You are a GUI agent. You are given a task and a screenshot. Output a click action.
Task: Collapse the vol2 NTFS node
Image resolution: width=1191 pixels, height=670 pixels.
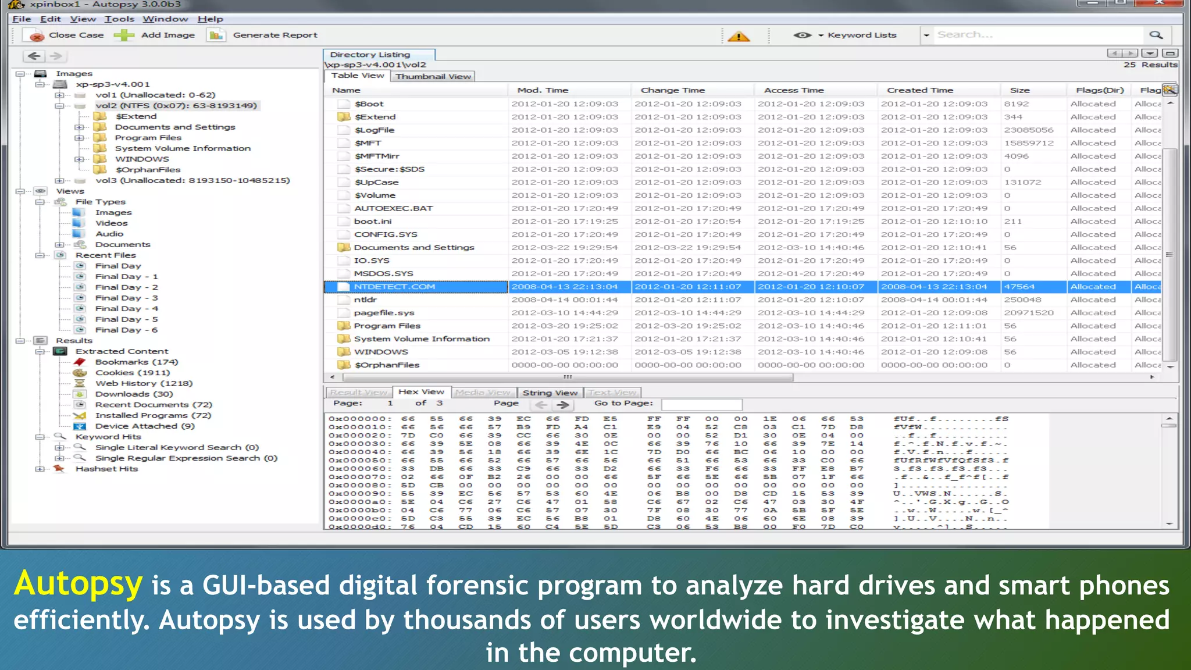coord(59,106)
